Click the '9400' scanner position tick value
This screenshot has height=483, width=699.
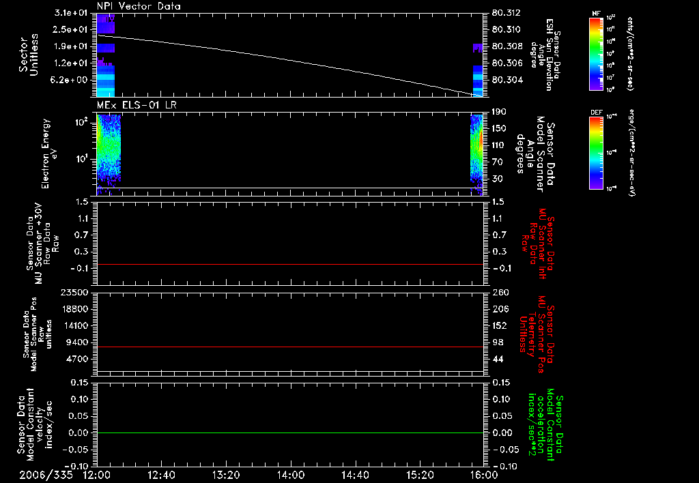coord(76,342)
